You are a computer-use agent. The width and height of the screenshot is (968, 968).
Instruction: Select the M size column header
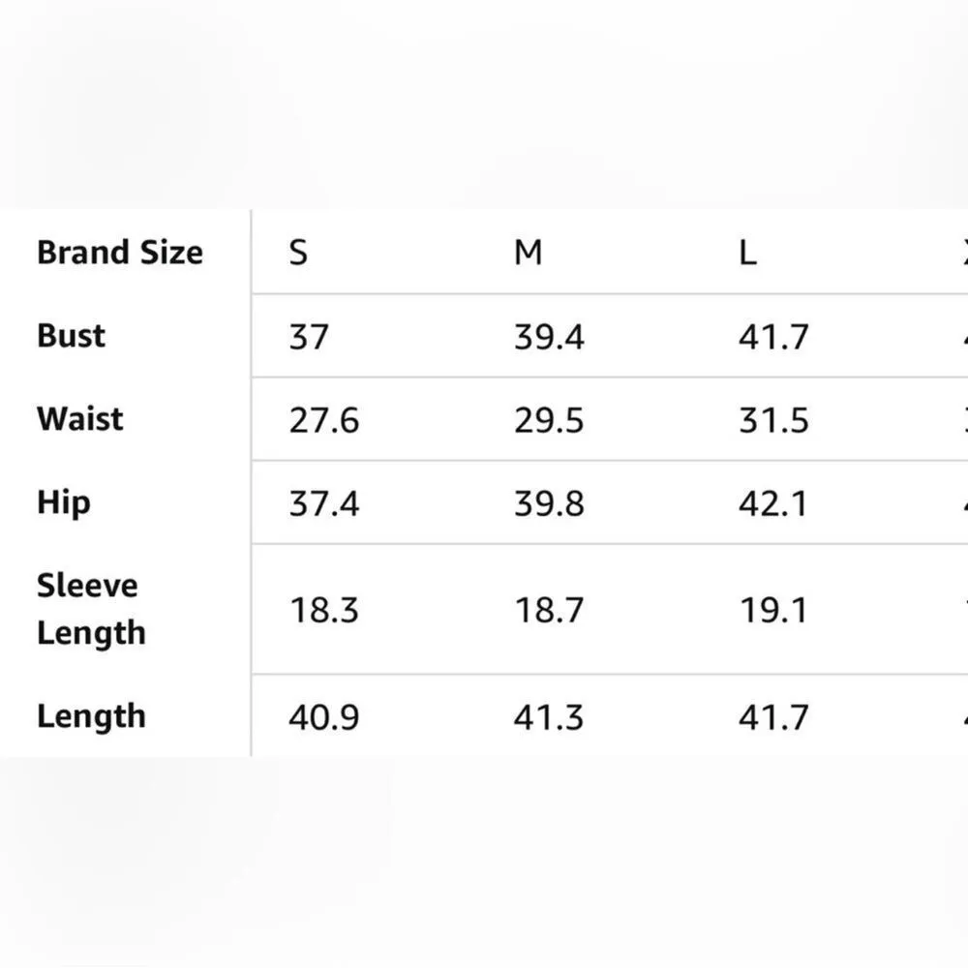[528, 253]
